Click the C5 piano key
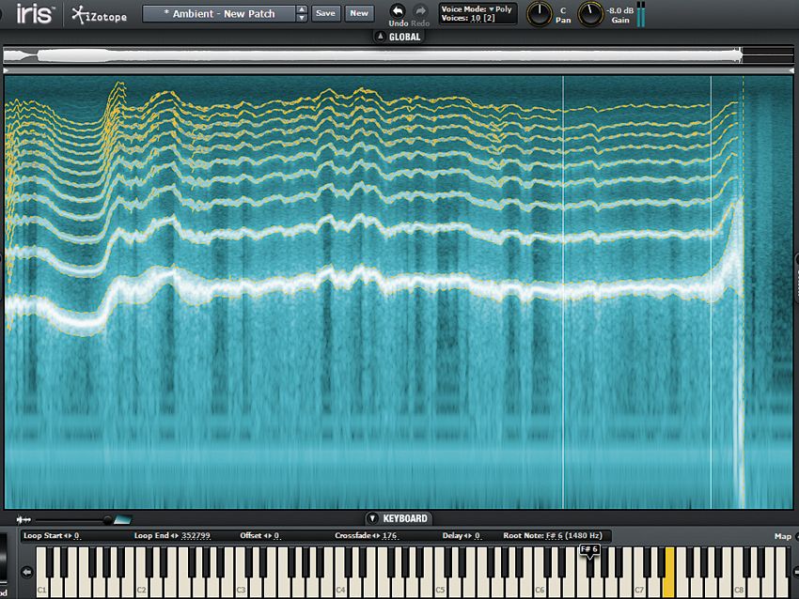The width and height of the screenshot is (799, 599). pyautogui.click(x=441, y=585)
